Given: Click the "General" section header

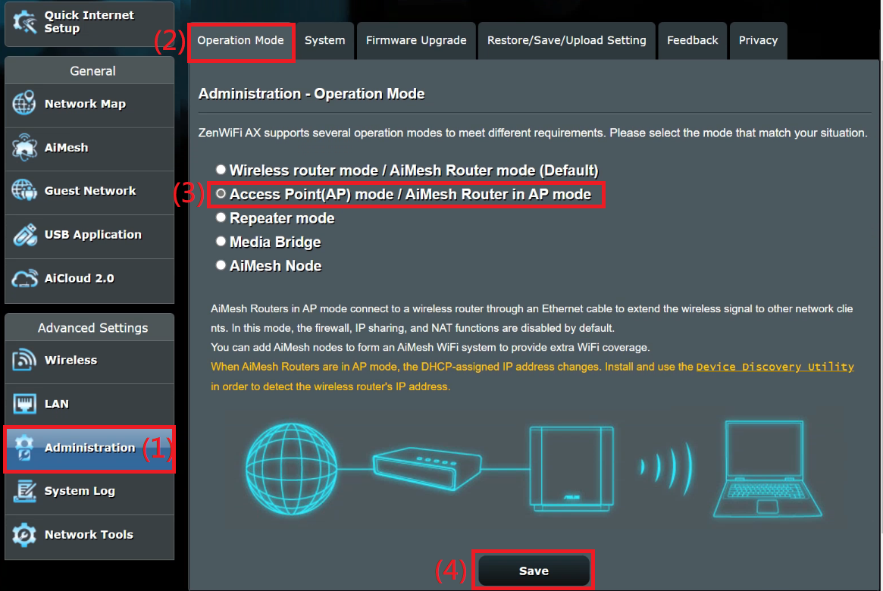Looking at the screenshot, I should coord(92,71).
